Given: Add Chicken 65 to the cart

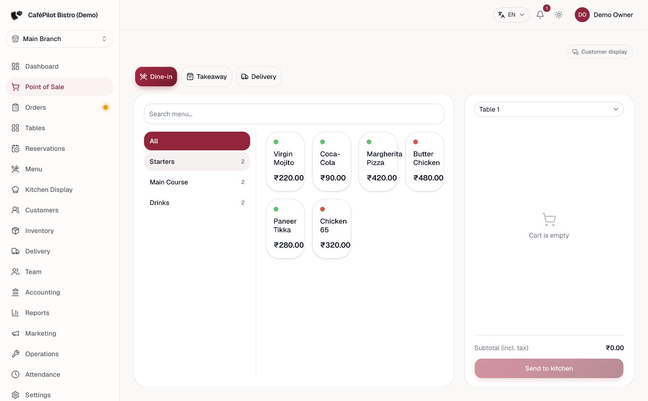Looking at the screenshot, I should pyautogui.click(x=331, y=229).
